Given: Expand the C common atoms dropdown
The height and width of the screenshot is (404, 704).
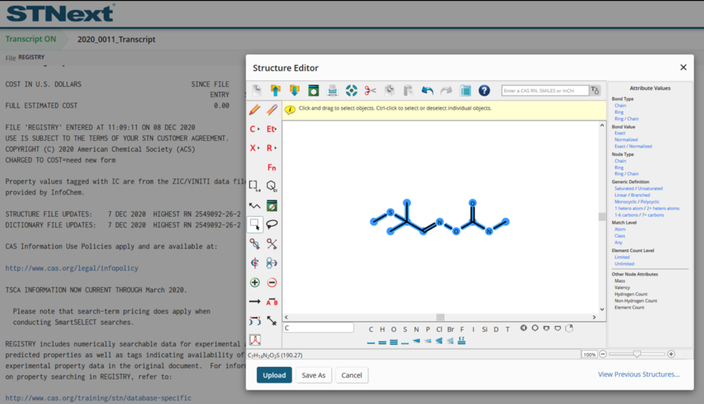Looking at the screenshot, I should pos(255,129).
